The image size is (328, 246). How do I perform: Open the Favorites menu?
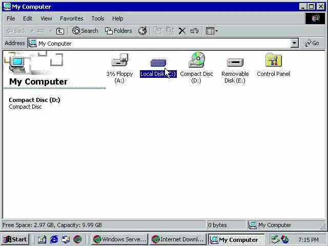click(x=72, y=18)
